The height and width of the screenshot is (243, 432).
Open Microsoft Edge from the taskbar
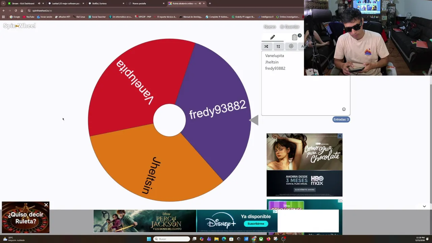tap(224, 239)
